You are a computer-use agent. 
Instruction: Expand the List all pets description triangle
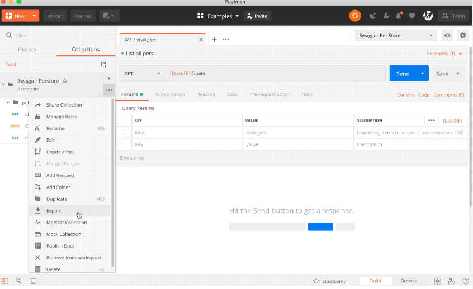point(122,54)
